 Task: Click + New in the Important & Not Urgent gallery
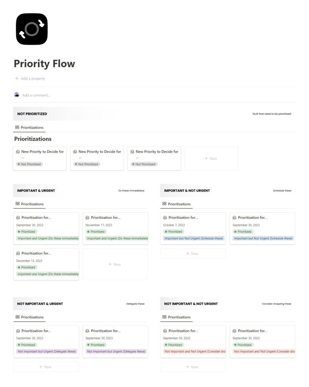[x=193, y=254]
